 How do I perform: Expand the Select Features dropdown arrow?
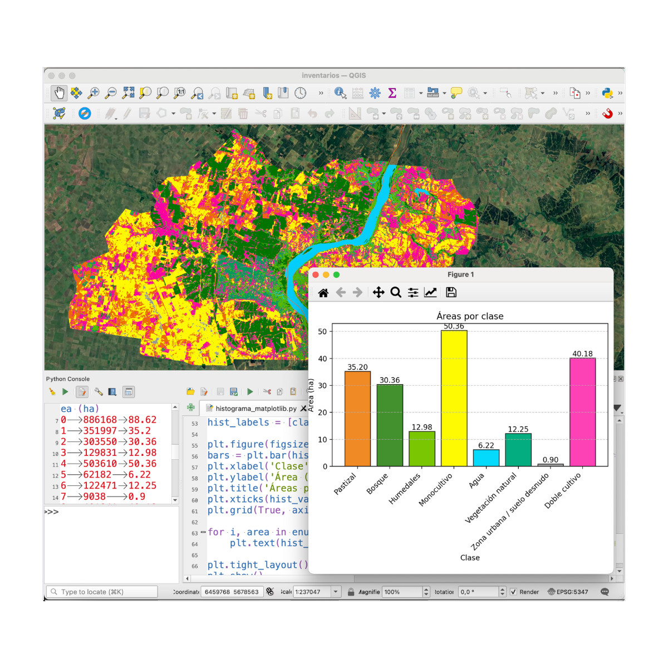[543, 94]
